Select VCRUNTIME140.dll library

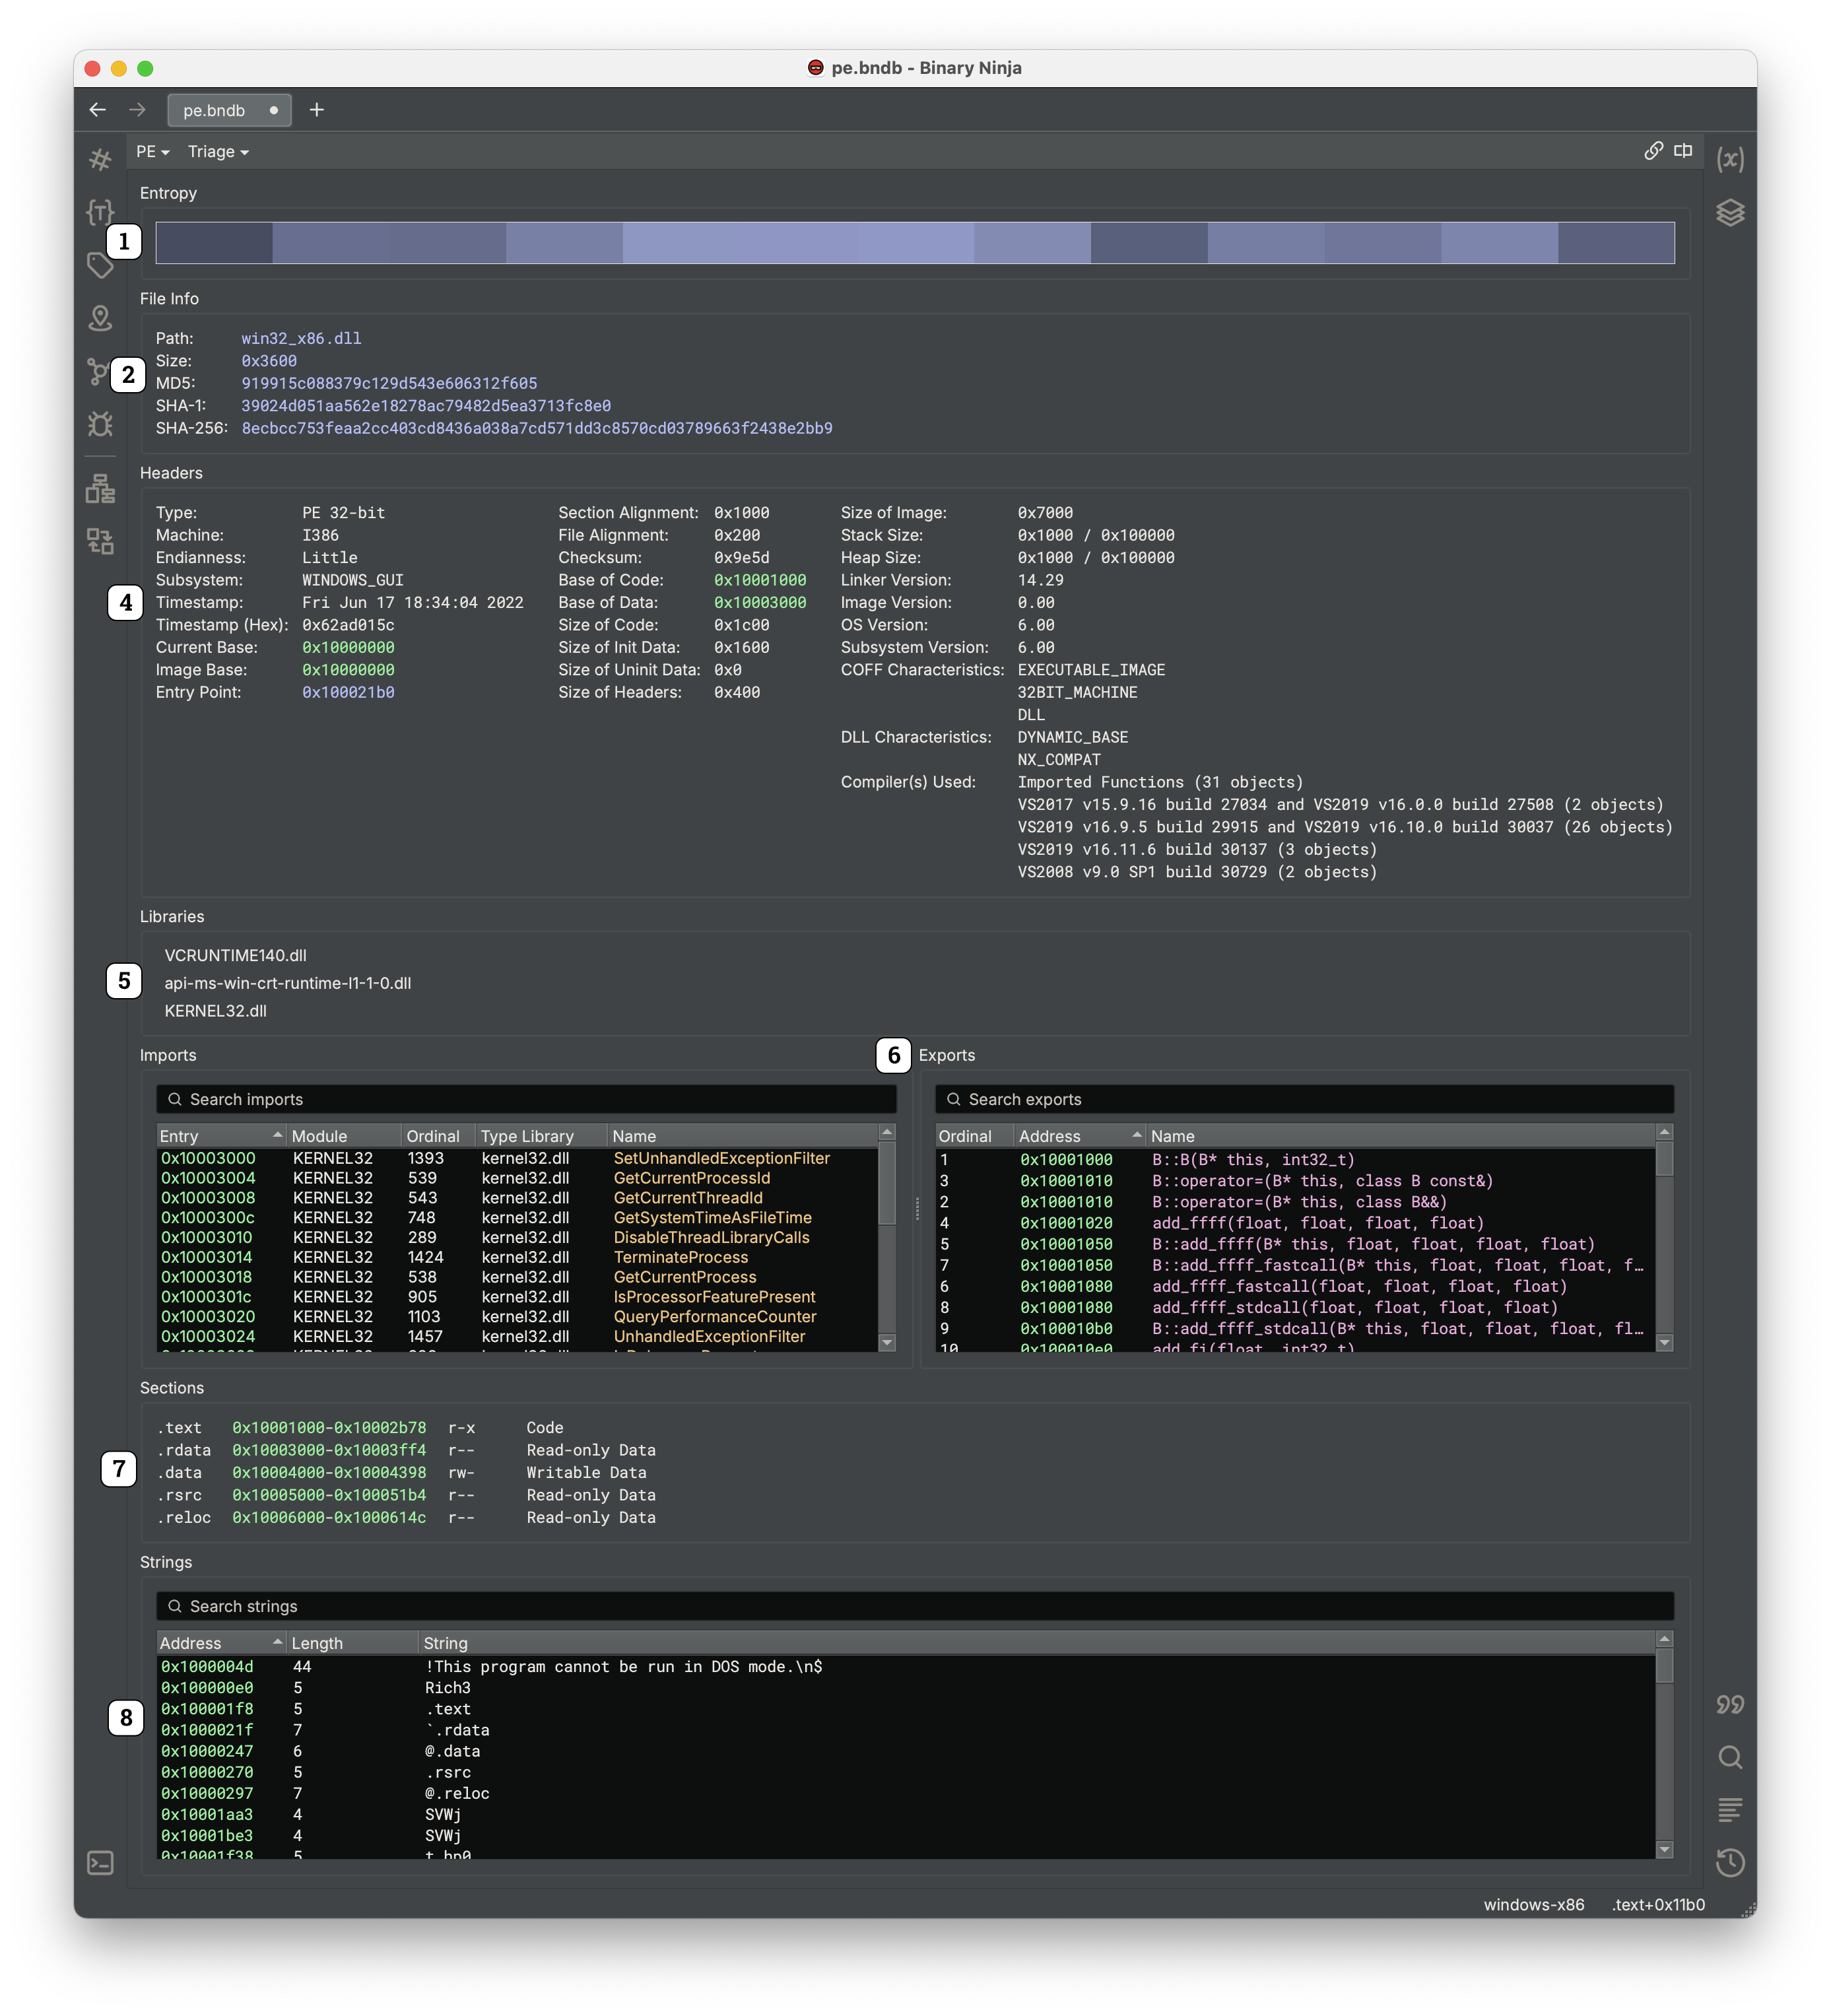tap(235, 955)
